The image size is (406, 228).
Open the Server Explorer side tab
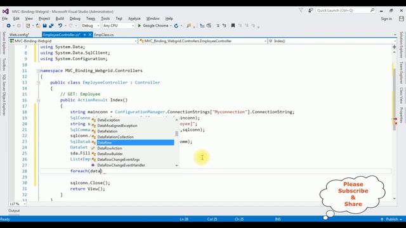(x=4, y=43)
